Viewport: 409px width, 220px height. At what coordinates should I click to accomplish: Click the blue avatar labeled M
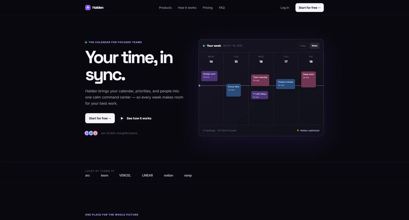pyautogui.click(x=91, y=133)
